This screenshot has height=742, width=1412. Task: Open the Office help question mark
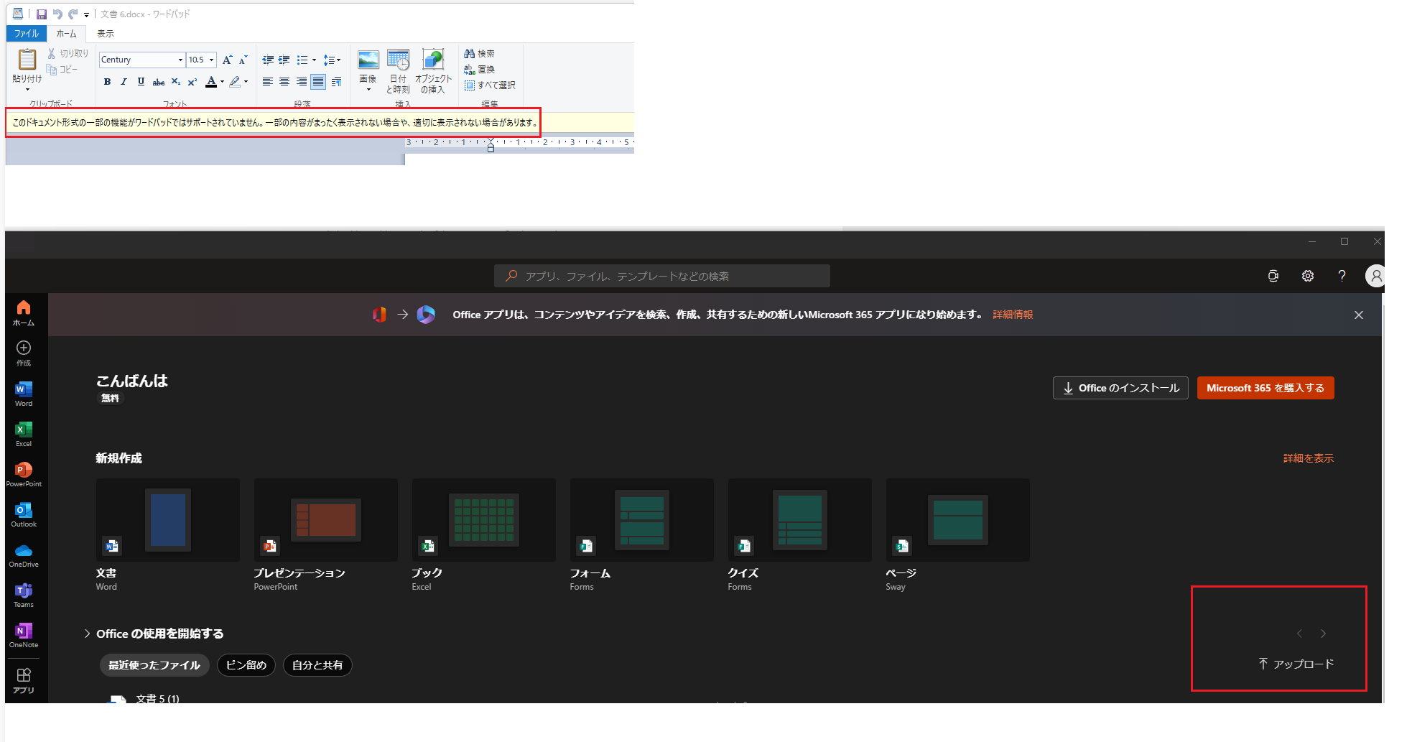coord(1342,276)
